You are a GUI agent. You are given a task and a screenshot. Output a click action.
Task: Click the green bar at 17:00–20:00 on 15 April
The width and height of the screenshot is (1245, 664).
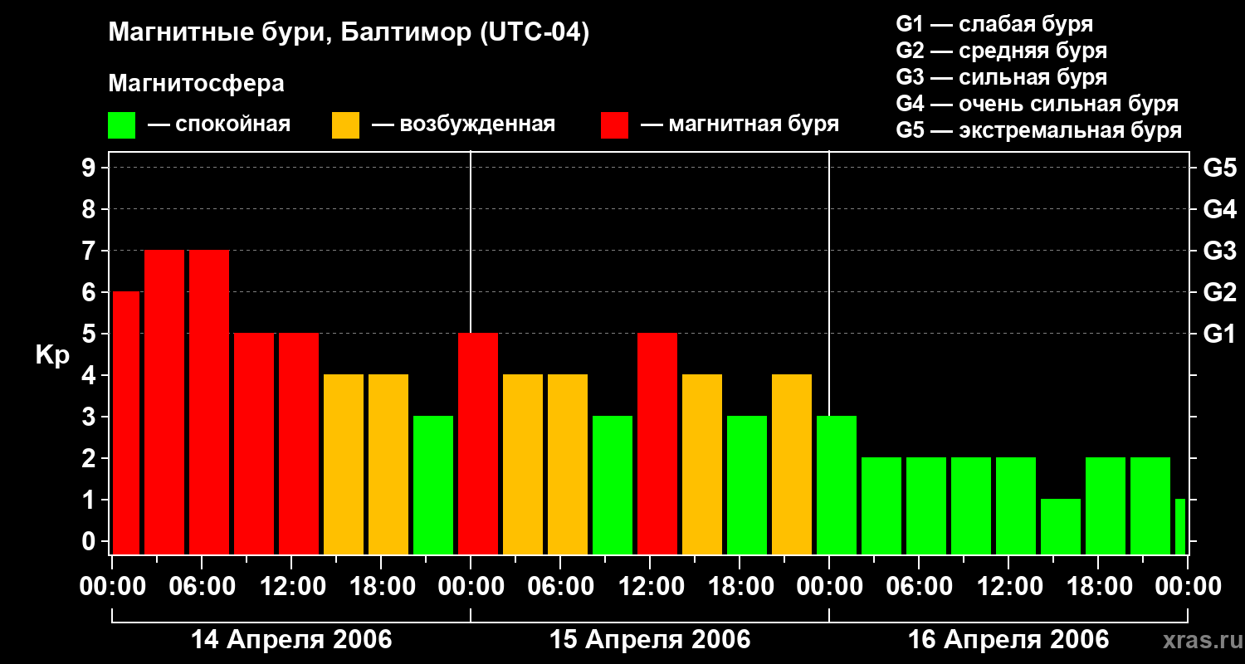[x=747, y=486]
